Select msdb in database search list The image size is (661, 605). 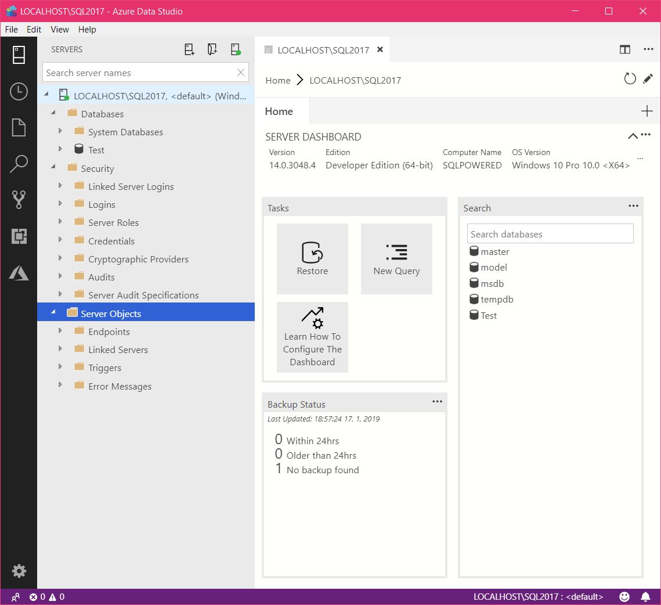(486, 283)
